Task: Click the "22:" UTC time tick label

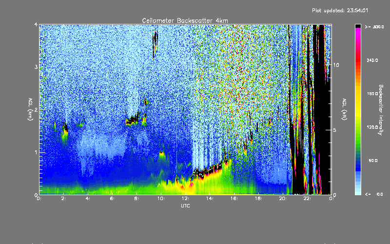Action: [x=307, y=199]
